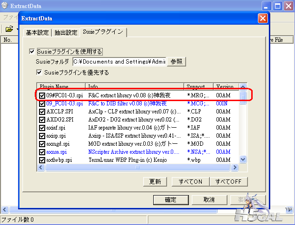
Task: Click the 参照 browse button
Action: click(177, 62)
